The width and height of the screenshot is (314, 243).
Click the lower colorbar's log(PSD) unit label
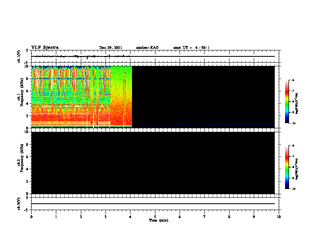pyautogui.click(x=297, y=169)
